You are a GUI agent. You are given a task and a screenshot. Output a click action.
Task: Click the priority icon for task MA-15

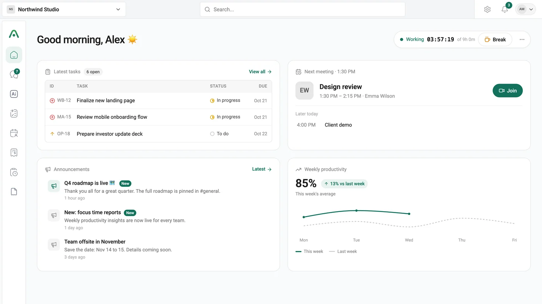[x=52, y=117]
